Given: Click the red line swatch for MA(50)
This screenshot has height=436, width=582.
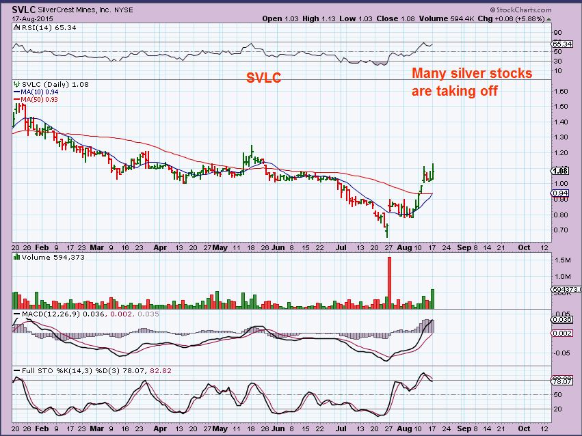Looking at the screenshot, I should coord(16,99).
